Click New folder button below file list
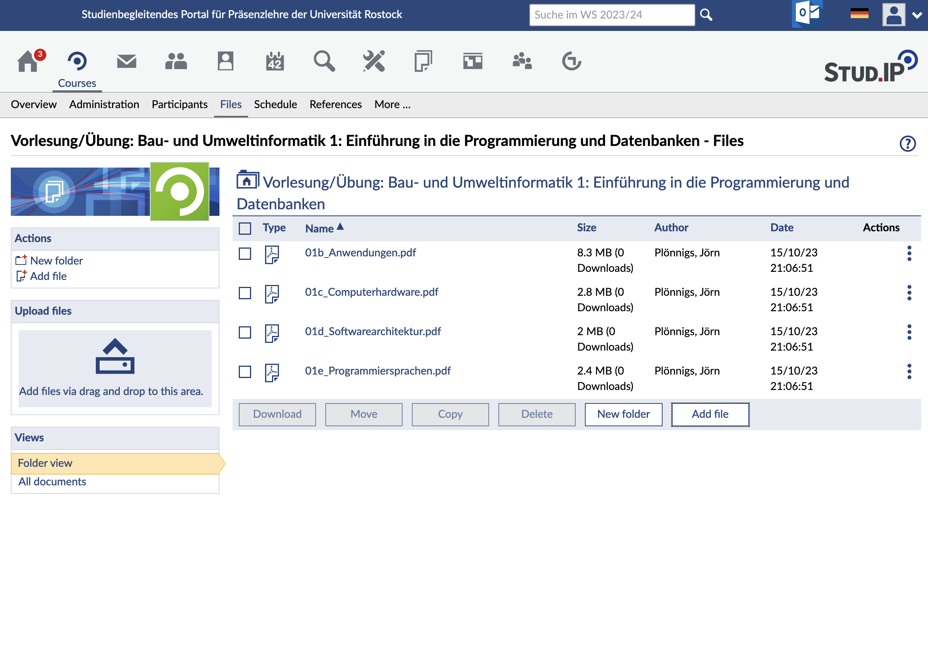The width and height of the screenshot is (928, 651). (x=623, y=414)
